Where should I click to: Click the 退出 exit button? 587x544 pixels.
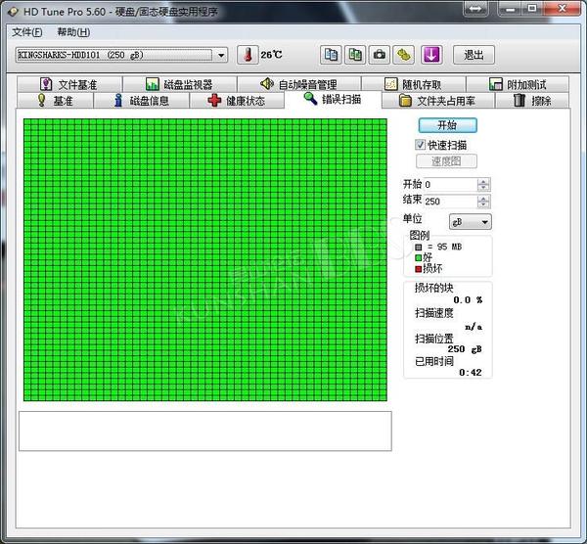tap(474, 55)
